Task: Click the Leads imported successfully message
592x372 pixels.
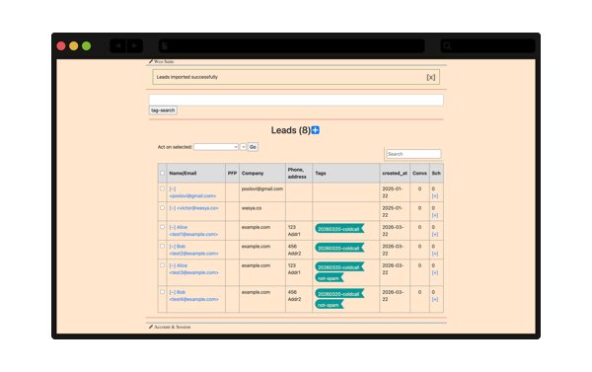Action: pos(187,77)
